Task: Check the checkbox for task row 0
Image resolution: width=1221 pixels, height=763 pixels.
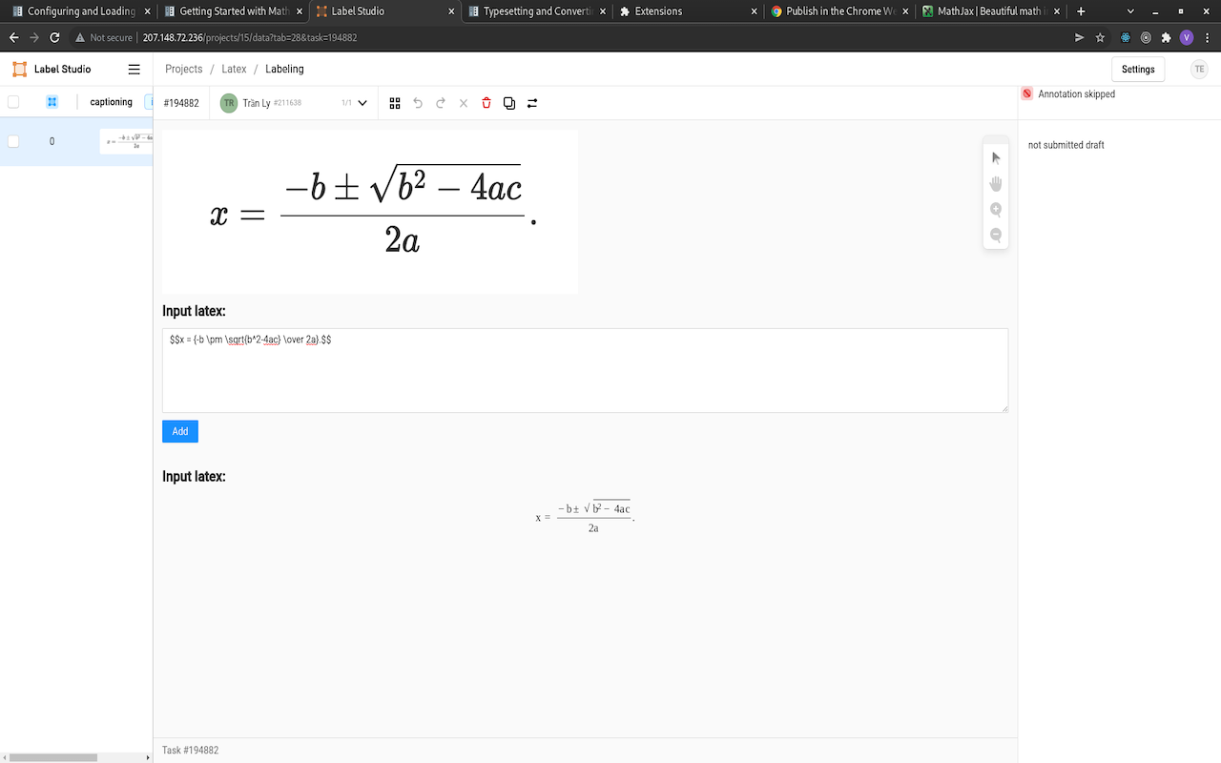Action: pyautogui.click(x=13, y=140)
